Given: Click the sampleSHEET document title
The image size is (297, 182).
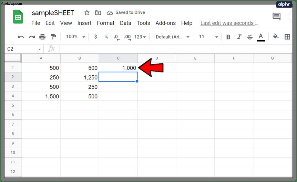Looking at the screenshot, I should pyautogui.click(x=53, y=13).
